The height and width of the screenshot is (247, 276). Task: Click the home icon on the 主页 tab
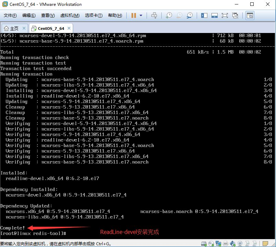click(x=6, y=28)
